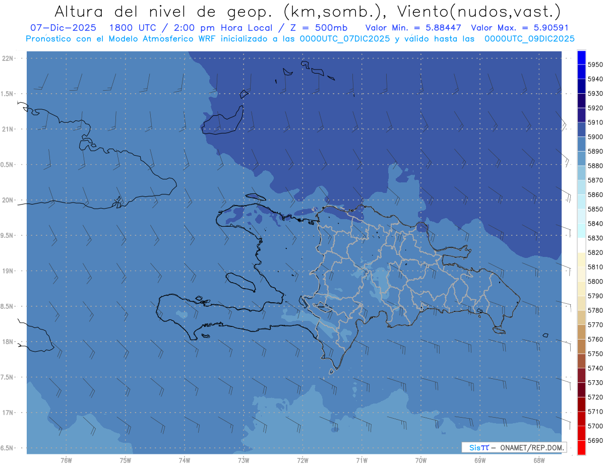Click the 5720 color bar label
605x467 pixels.
tap(595, 397)
